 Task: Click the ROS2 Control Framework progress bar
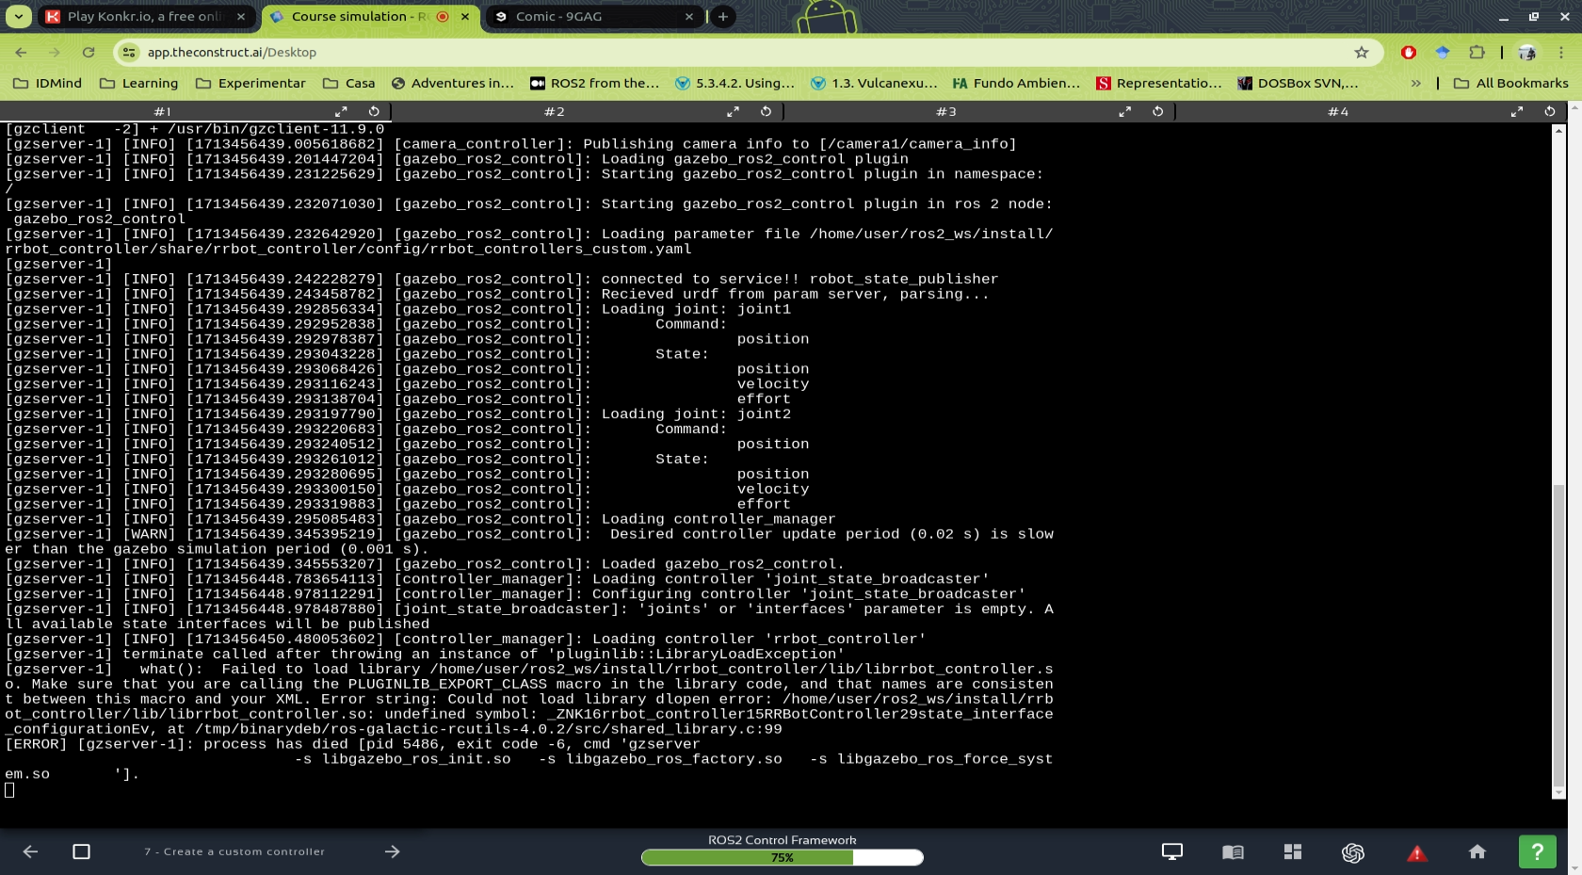pos(782,857)
